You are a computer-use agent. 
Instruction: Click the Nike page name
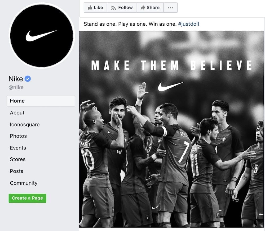coord(16,79)
